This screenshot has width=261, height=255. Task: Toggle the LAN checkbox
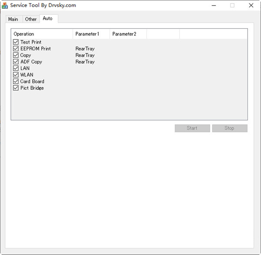click(x=16, y=68)
